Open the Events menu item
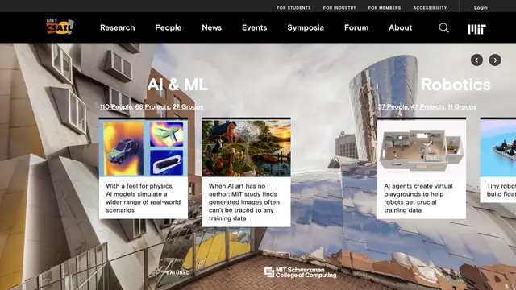This screenshot has height=290, width=516. point(255,27)
